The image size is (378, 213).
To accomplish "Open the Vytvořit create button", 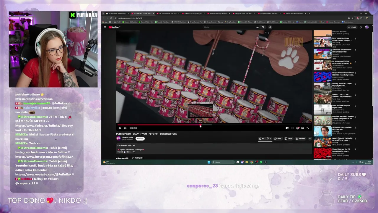I will pos(352,27).
